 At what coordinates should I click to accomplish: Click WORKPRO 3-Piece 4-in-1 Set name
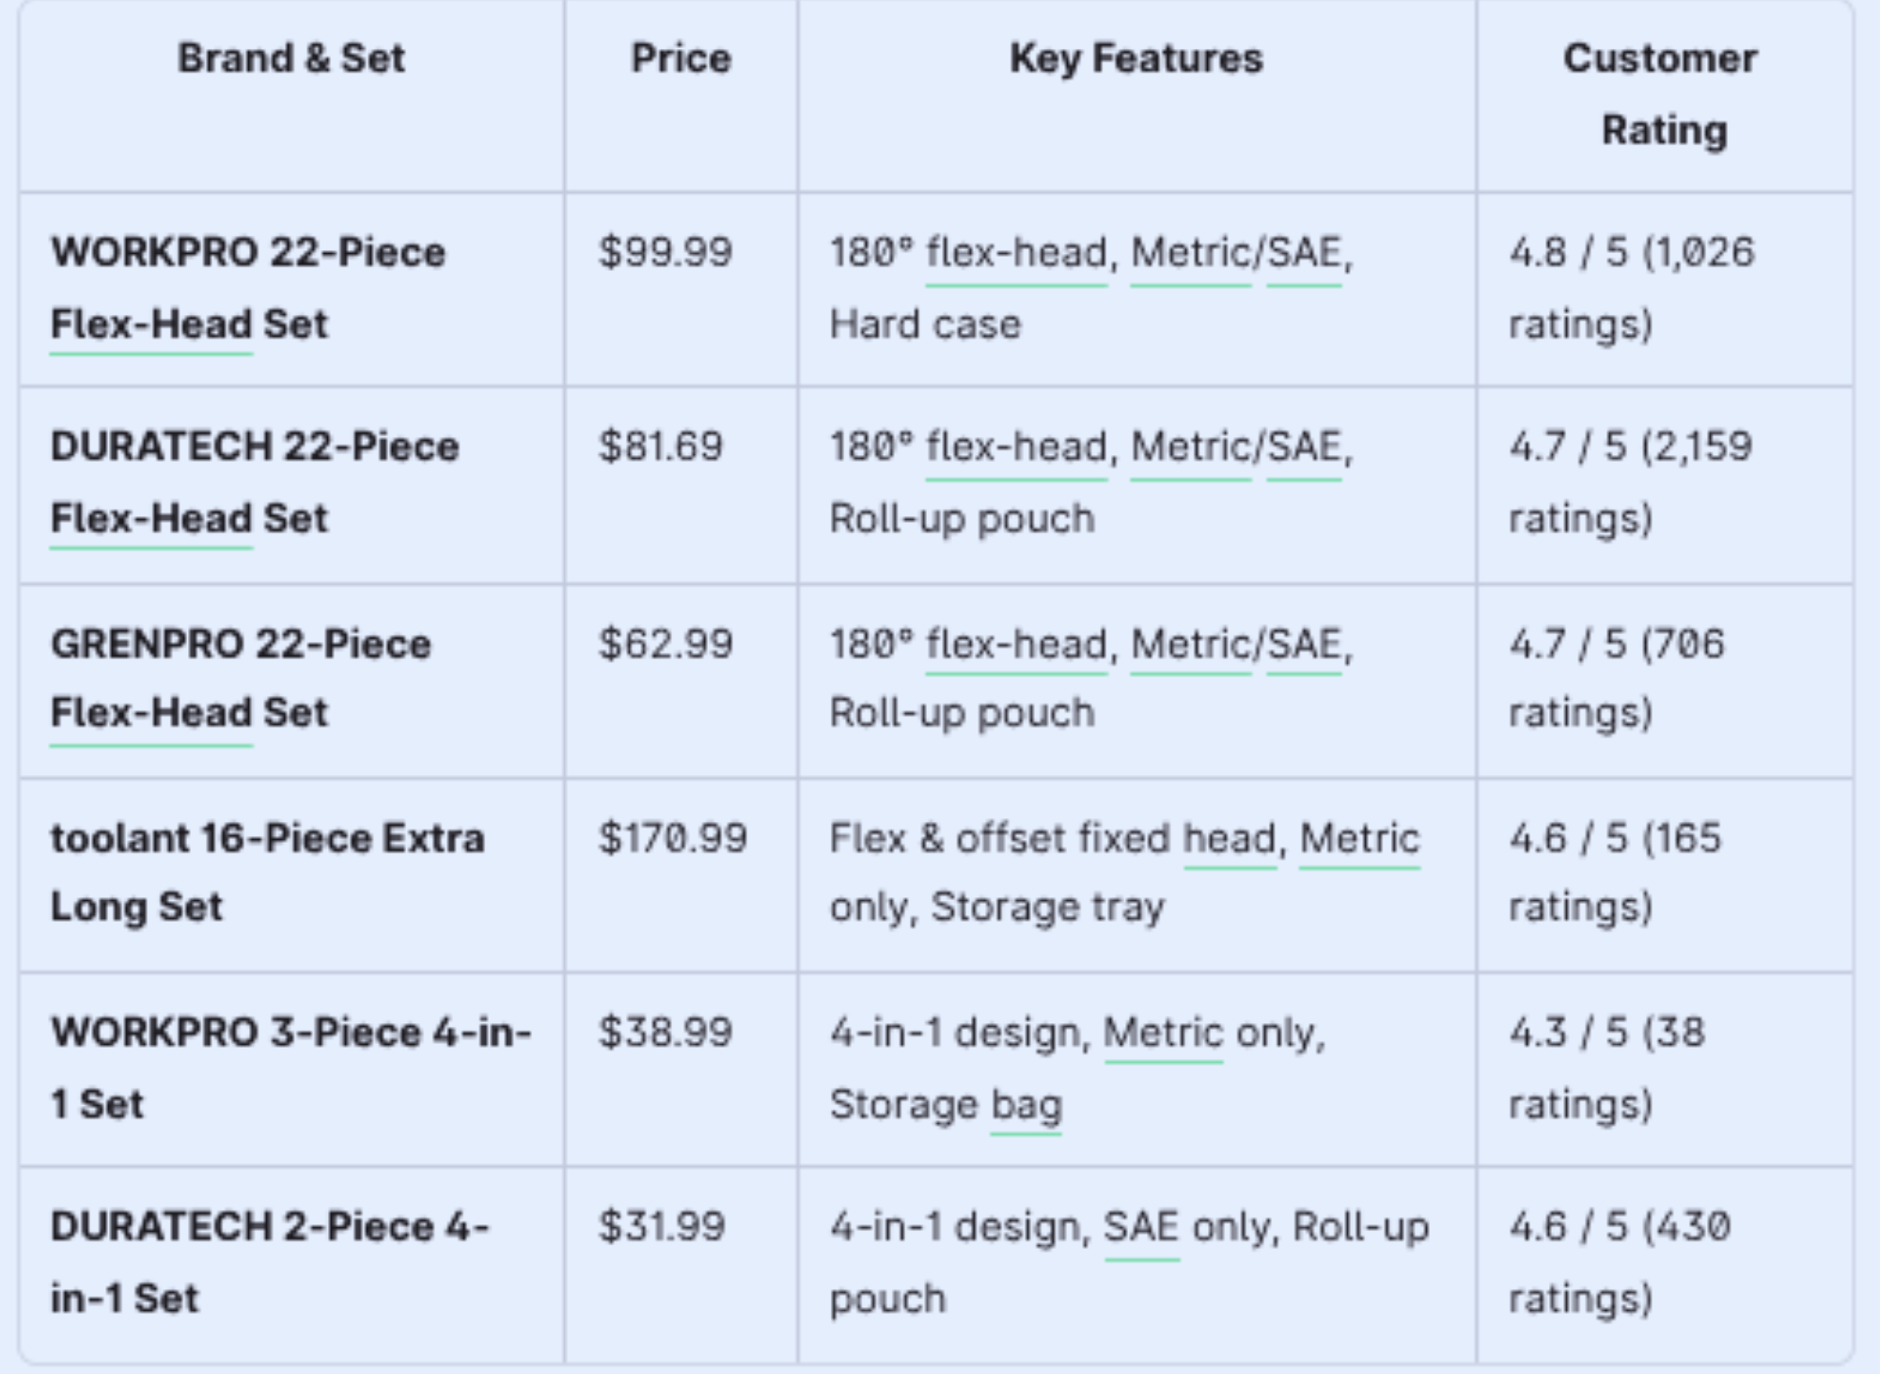pos(290,1067)
